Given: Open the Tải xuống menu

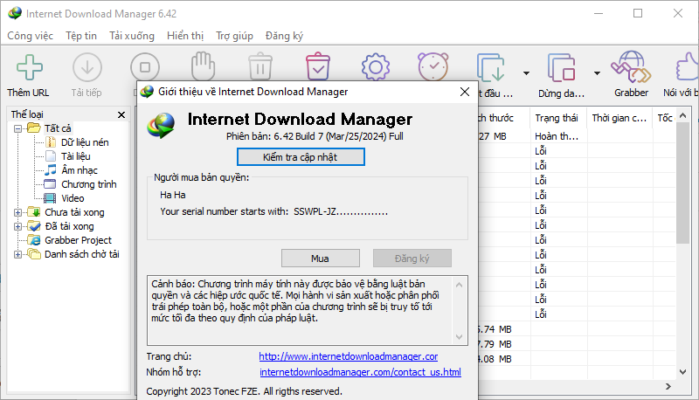Looking at the screenshot, I should pyautogui.click(x=132, y=36).
